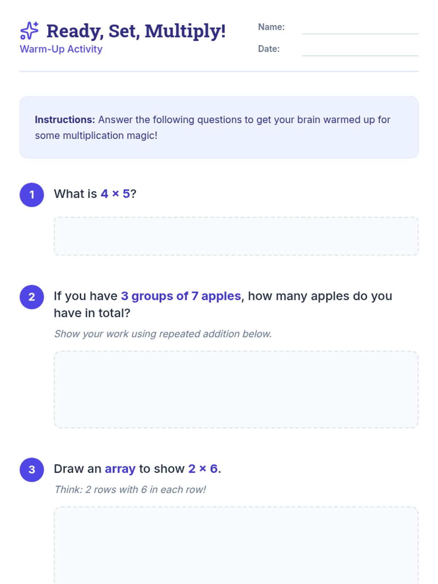
Task: Click the number 2 question badge
Action: 32,297
